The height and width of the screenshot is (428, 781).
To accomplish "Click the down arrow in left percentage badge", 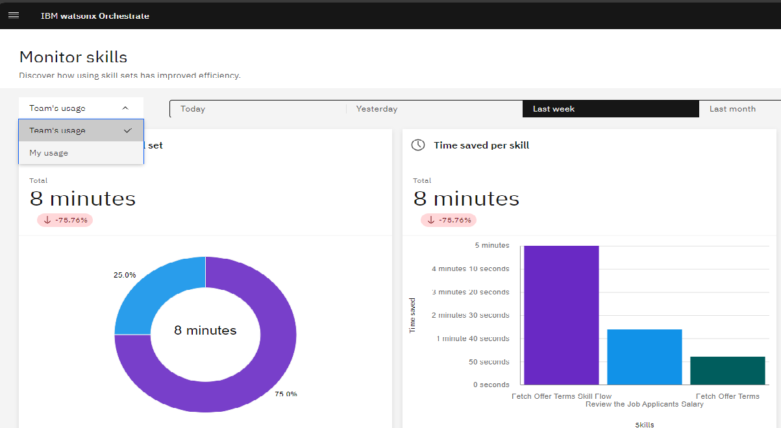I will pos(47,220).
